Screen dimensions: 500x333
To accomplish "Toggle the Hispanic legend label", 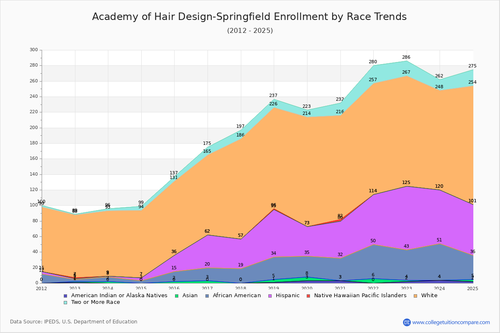I will pyautogui.click(x=287, y=296).
